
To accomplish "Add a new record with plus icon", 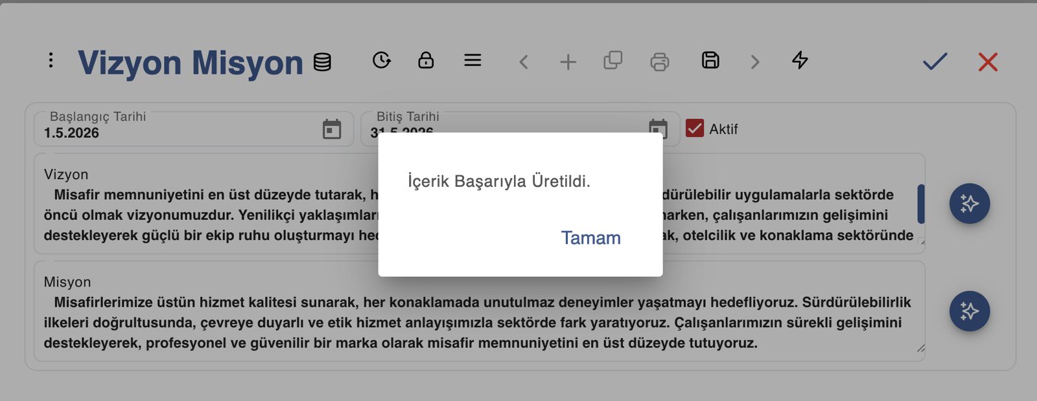I will tap(568, 62).
